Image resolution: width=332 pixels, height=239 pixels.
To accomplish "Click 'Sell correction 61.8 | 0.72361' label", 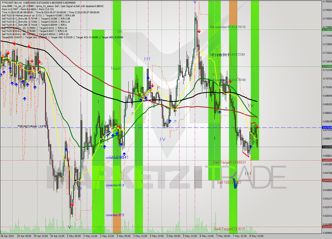I will click(x=227, y=55).
